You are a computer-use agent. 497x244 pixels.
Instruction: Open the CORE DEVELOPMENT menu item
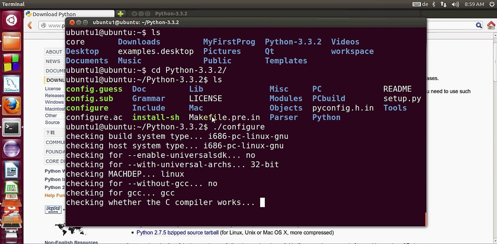tap(55, 161)
